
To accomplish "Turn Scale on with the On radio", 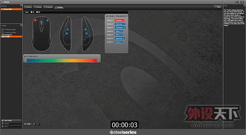I will point(31,12).
